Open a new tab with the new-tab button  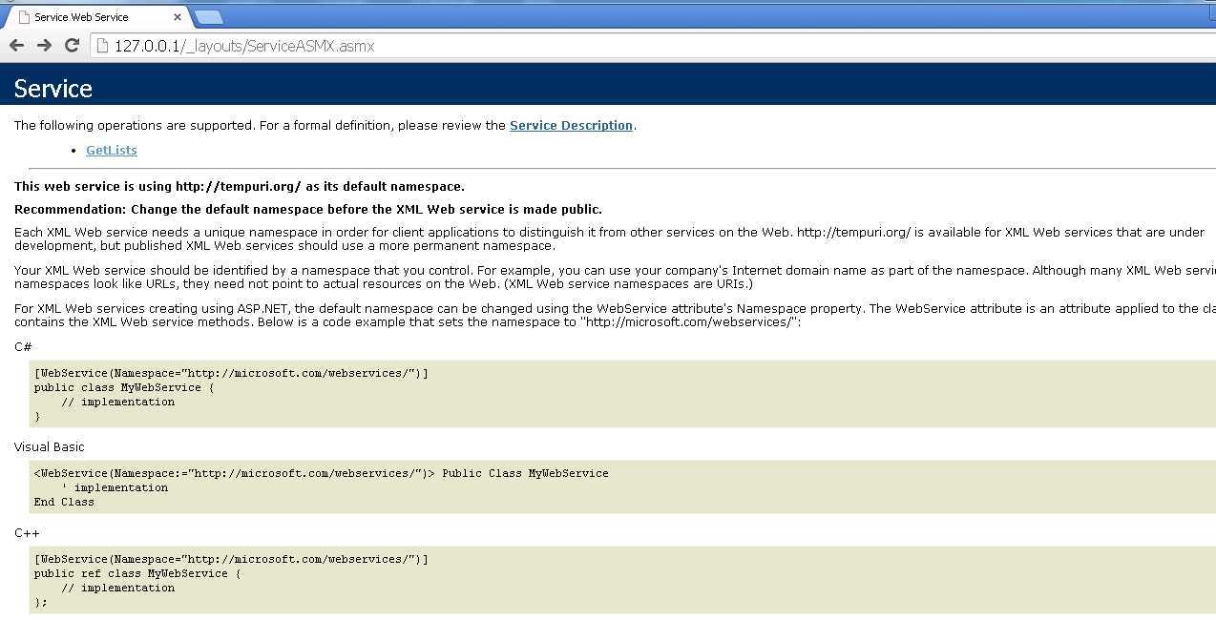point(208,17)
